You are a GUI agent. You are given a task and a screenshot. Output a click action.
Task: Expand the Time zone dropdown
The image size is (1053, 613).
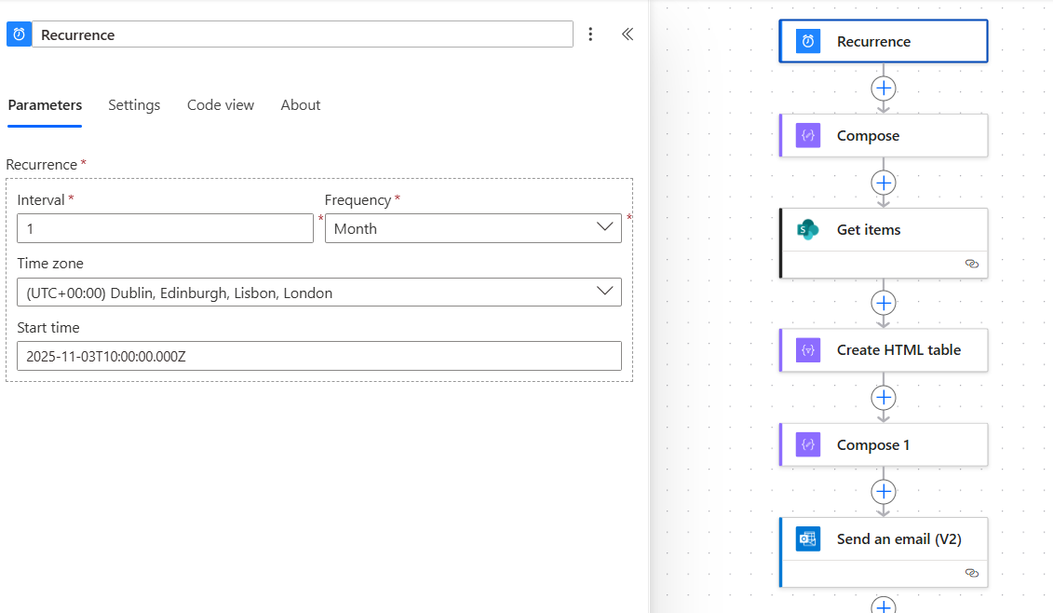pyautogui.click(x=319, y=293)
